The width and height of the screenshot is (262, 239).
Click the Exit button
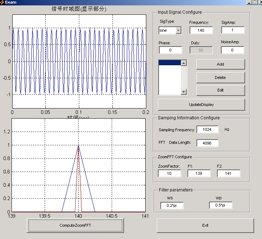205,225
